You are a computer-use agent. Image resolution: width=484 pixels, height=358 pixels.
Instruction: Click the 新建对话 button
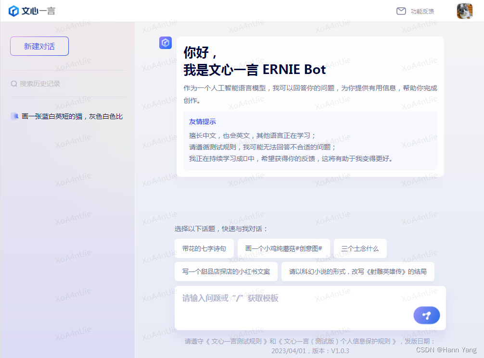(x=39, y=46)
